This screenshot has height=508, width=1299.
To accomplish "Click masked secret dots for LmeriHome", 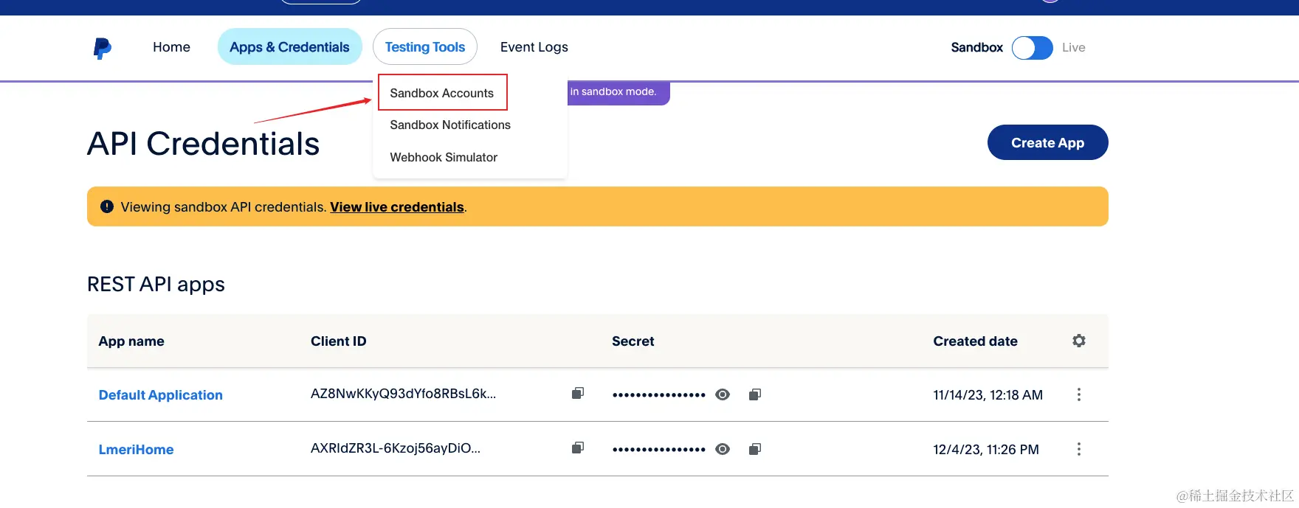I will point(659,450).
